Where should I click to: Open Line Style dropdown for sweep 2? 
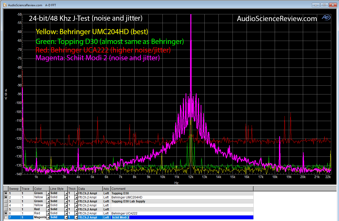pyautogui.click(x=66, y=197)
